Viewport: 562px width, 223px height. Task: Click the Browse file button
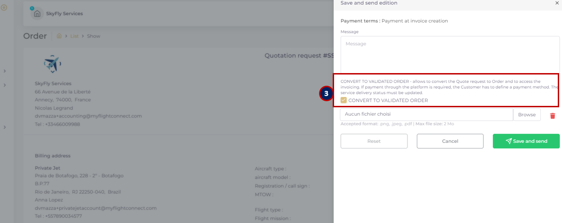coord(527,115)
